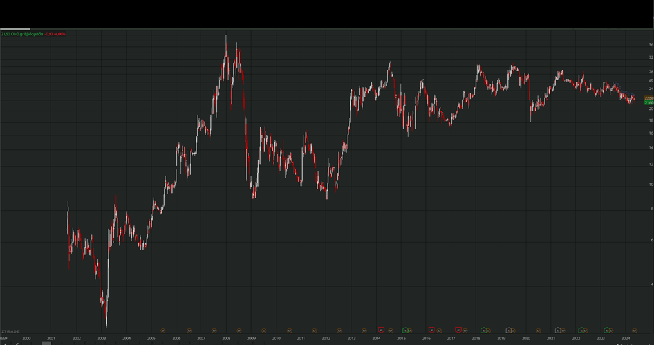Click the red -0,90 -4,00% change
The width and height of the screenshot is (654, 345).
pos(55,34)
